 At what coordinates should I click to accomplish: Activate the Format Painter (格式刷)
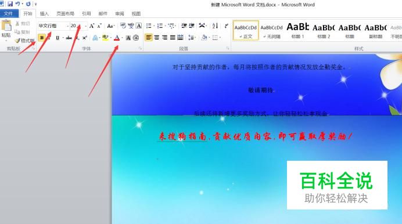click(x=24, y=41)
